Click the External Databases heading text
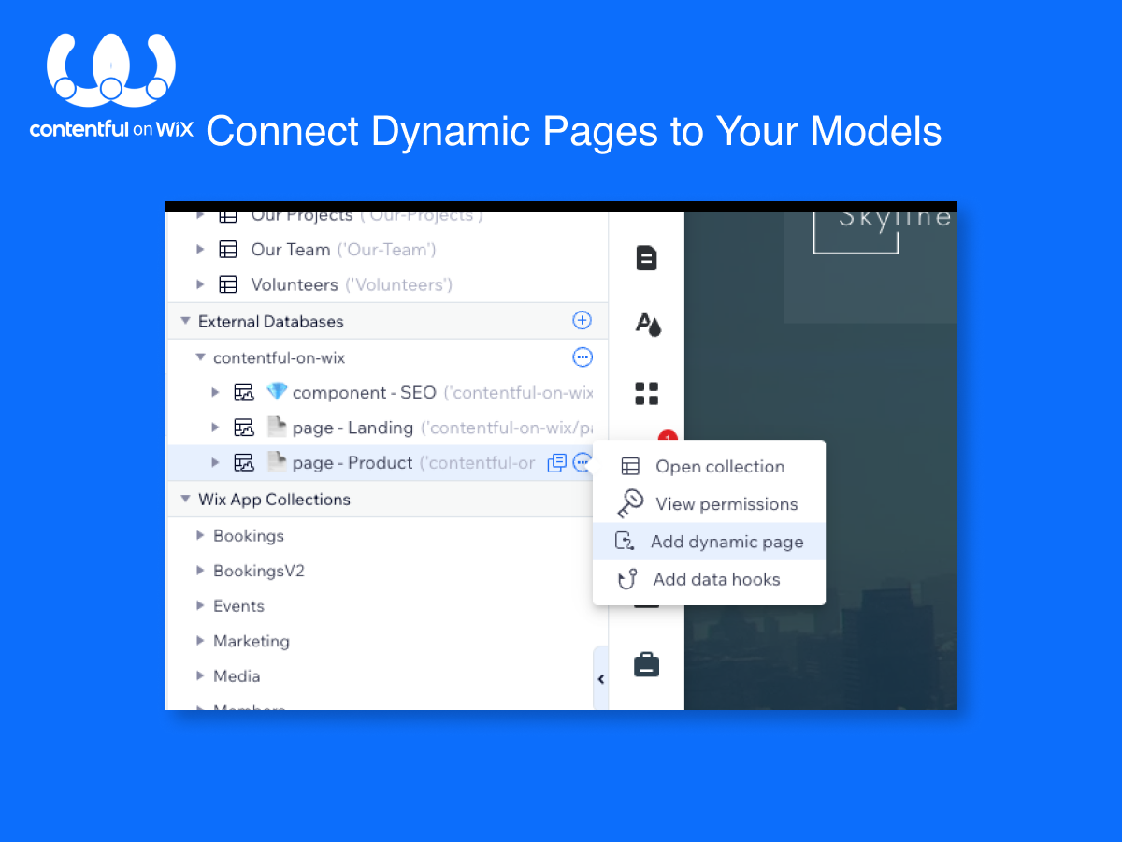The height and width of the screenshot is (842, 1122). pos(271,321)
